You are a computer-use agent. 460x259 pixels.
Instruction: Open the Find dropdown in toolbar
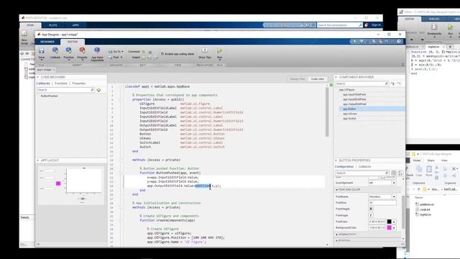[115, 58]
